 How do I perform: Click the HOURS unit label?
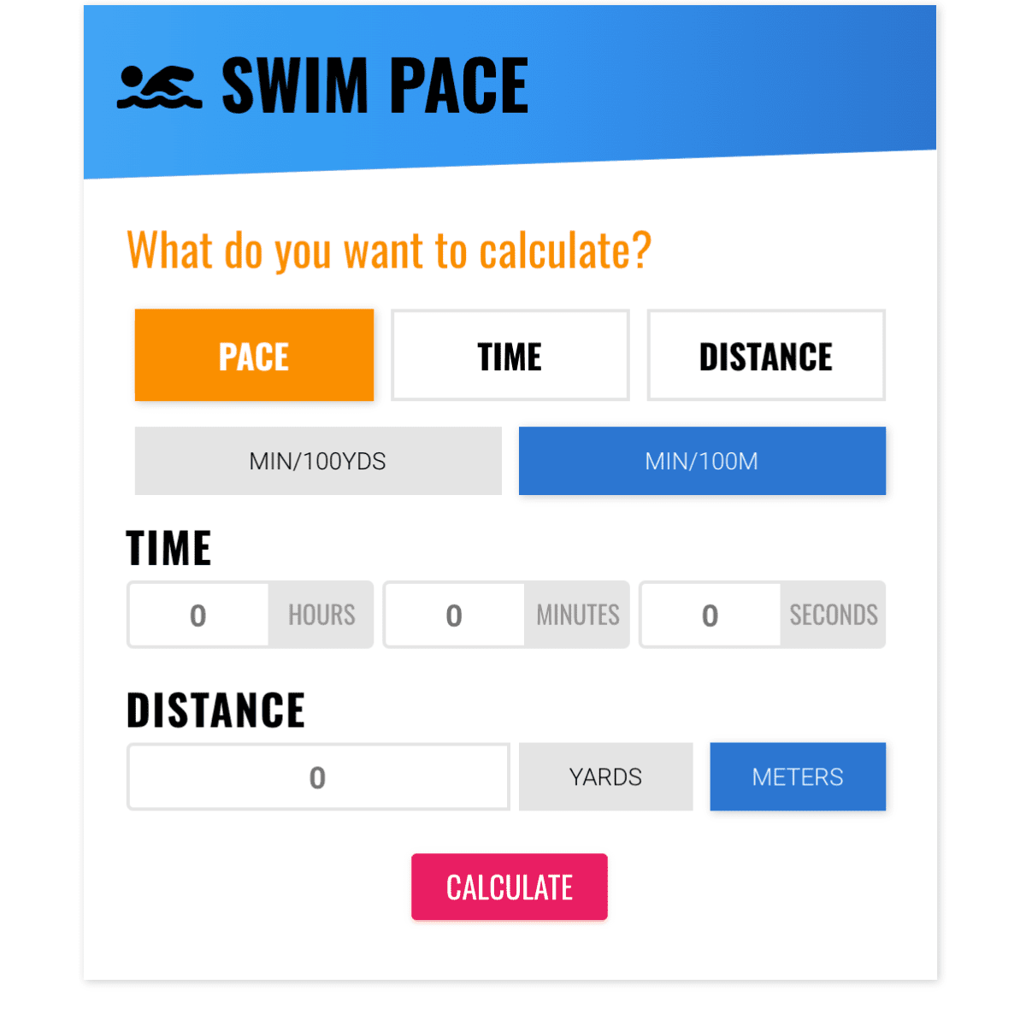[321, 614]
